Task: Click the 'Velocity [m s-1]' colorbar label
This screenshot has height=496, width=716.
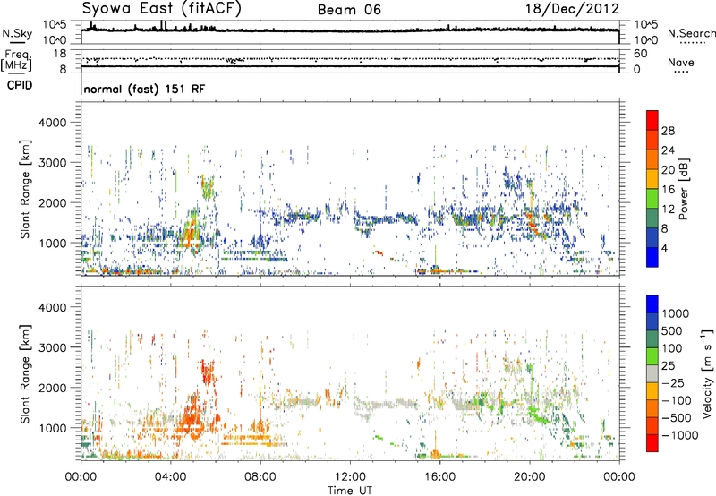Action: point(707,374)
